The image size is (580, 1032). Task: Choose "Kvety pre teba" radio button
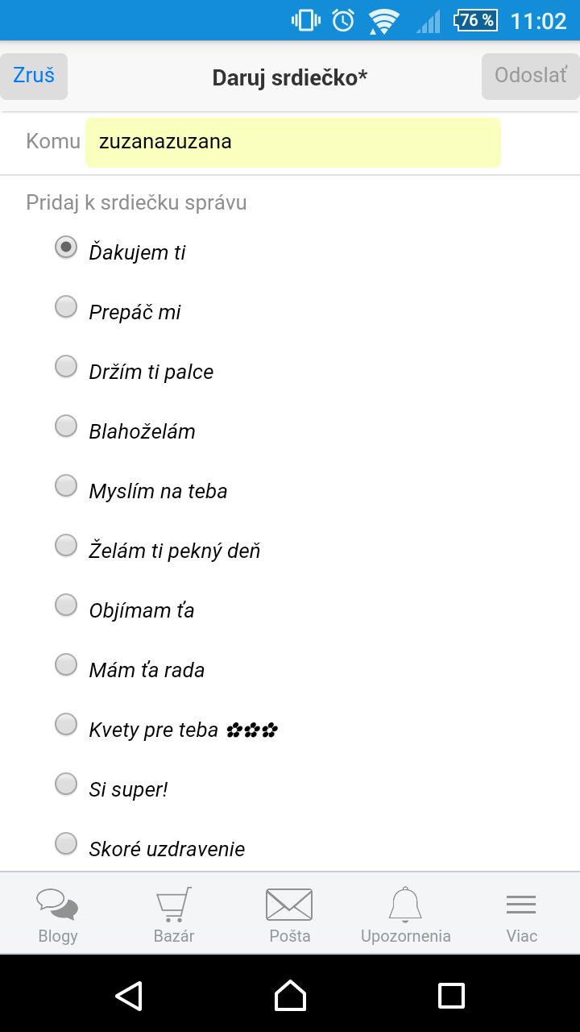point(66,724)
